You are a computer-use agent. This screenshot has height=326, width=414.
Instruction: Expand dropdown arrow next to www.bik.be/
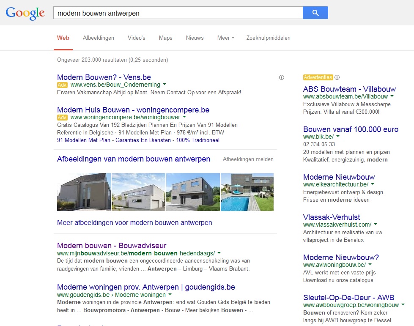coord(338,136)
